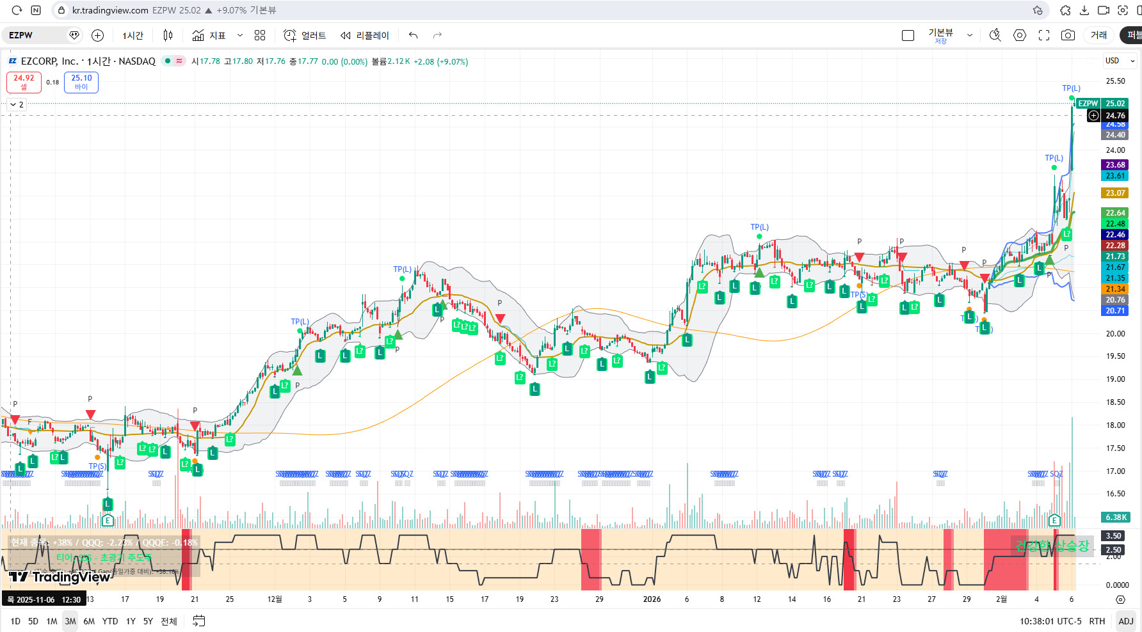The image size is (1142, 632).
Task: Enter fullscreen mode for the chart
Action: coord(1044,35)
